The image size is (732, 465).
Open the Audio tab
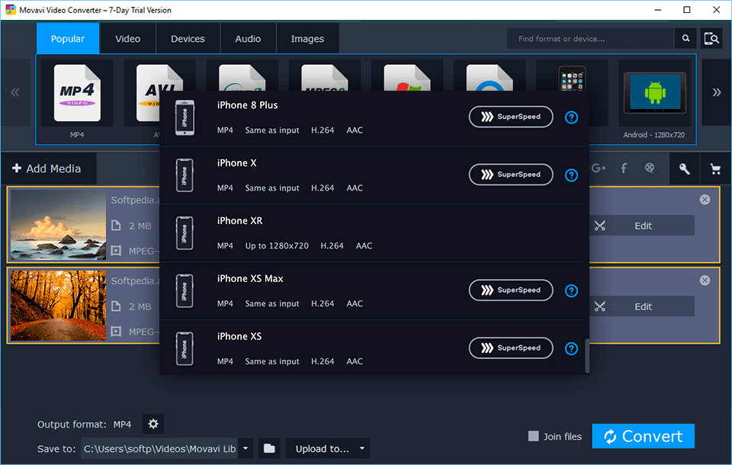tap(248, 38)
